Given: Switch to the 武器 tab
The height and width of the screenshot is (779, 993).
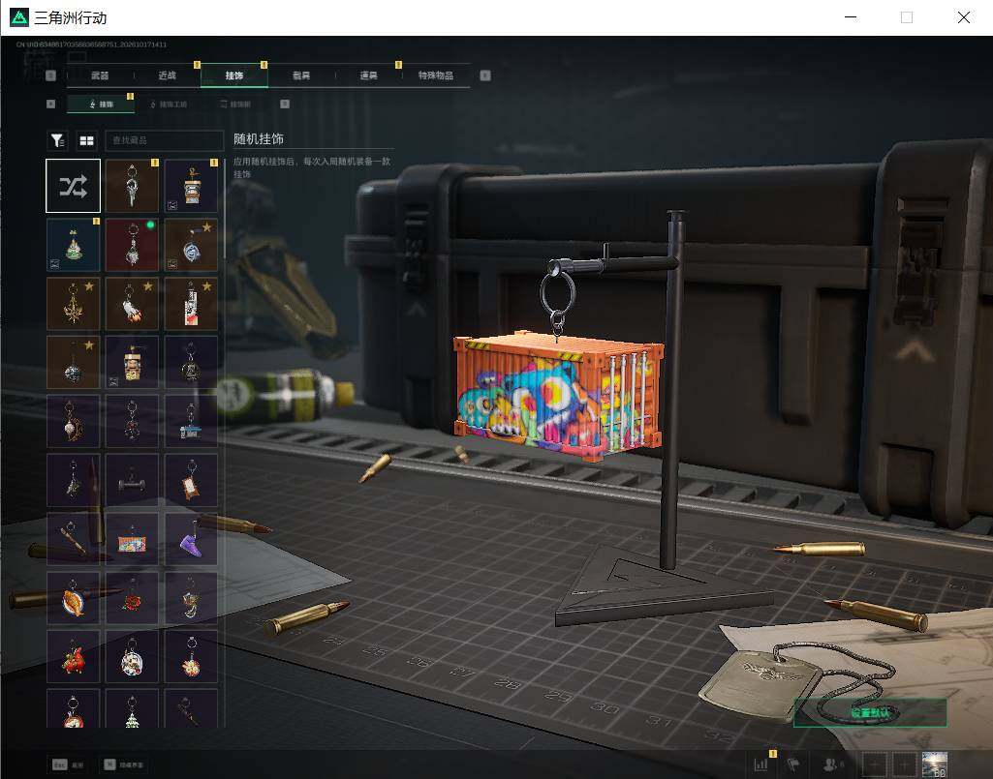Looking at the screenshot, I should (x=100, y=75).
